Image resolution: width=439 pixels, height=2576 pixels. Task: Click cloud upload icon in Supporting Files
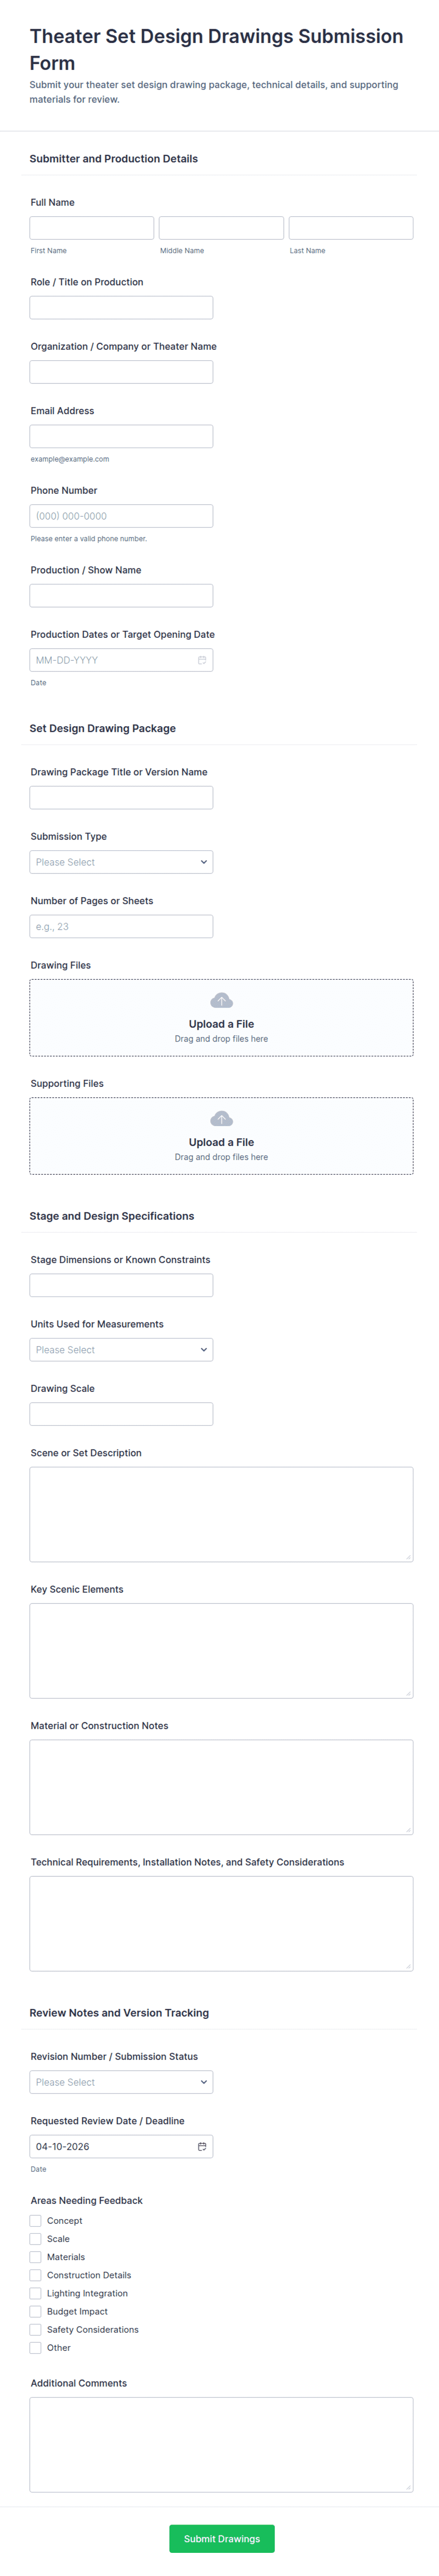(221, 1119)
